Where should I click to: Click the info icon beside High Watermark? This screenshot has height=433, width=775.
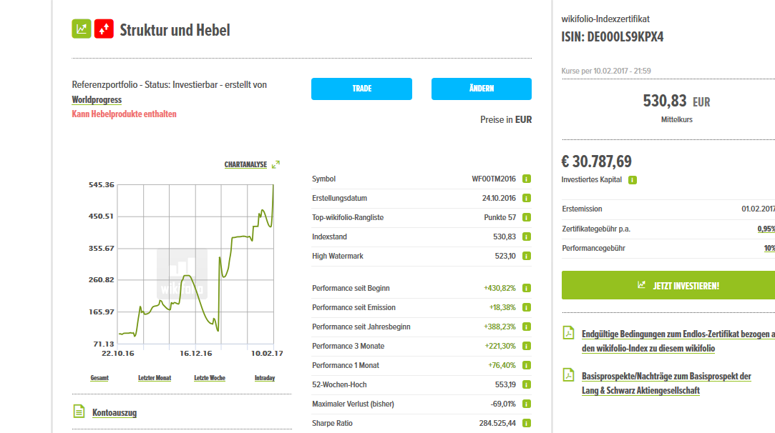526,256
